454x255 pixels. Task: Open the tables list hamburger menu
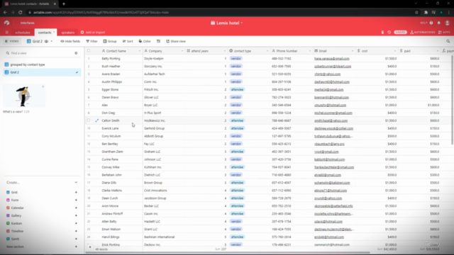point(6,33)
